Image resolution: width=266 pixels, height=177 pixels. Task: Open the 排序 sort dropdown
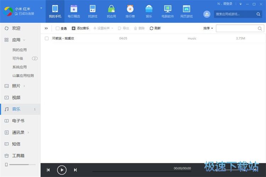(208, 28)
